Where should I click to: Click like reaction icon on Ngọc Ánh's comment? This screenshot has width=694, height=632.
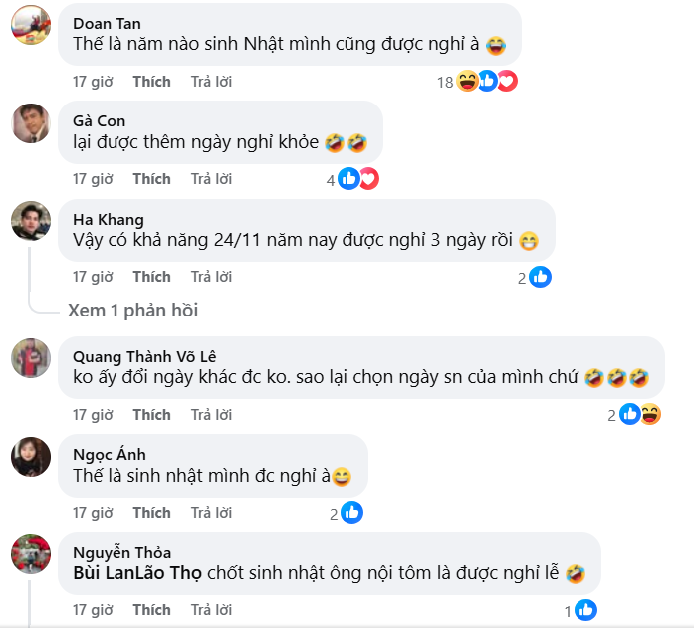click(351, 513)
